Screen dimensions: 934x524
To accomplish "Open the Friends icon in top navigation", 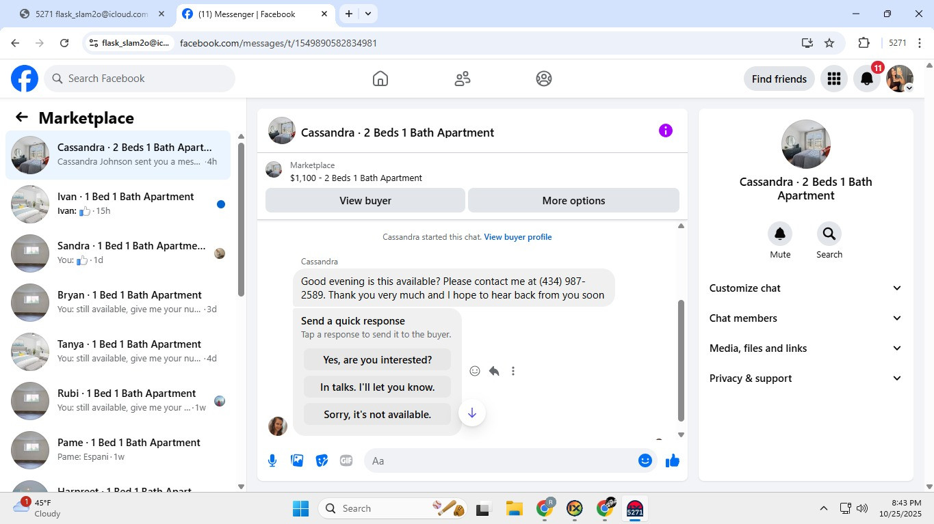I will (463, 79).
